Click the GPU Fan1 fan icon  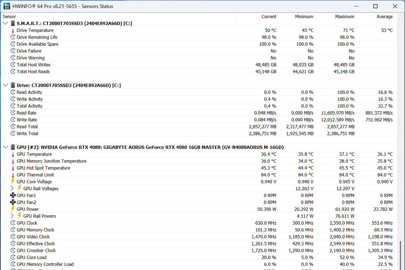pyautogui.click(x=13, y=195)
